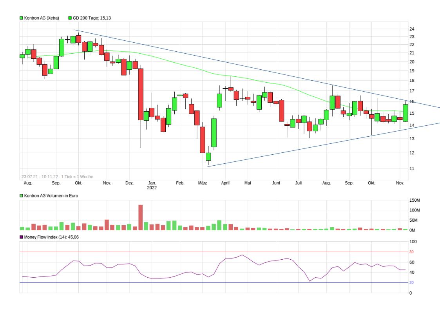
Task: Click the purple Money Flow Index legend marker
Action: pos(22,237)
